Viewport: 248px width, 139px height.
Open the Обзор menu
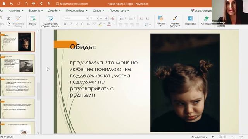(98, 10)
